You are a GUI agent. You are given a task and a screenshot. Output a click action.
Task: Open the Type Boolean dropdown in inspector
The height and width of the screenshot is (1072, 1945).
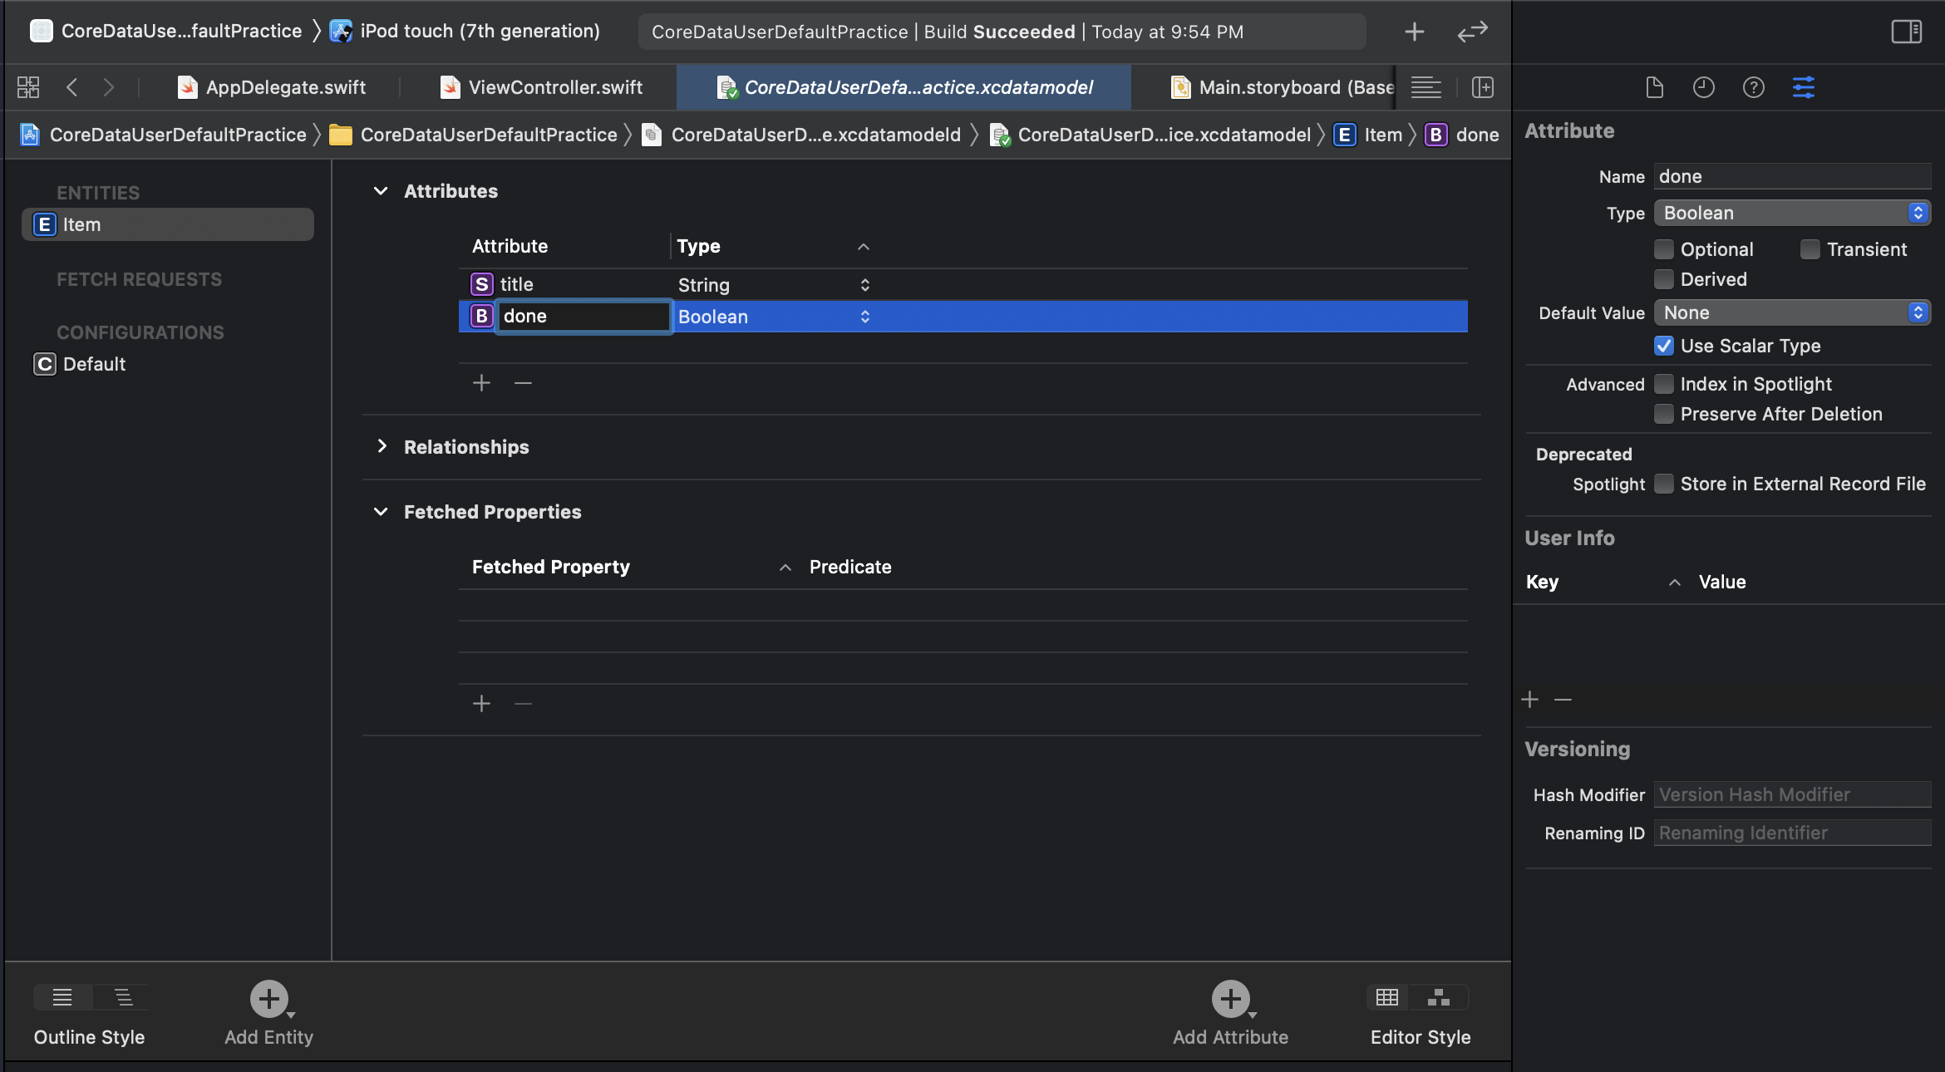tap(1791, 213)
